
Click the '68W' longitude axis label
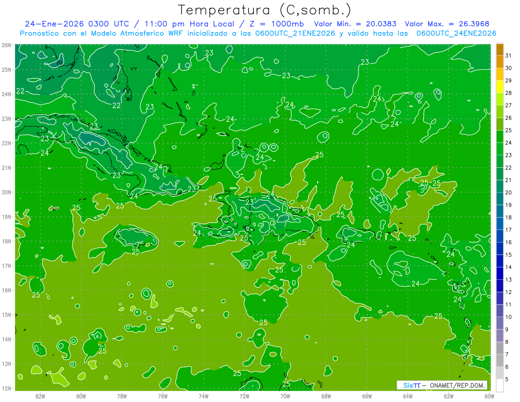coord(326,396)
